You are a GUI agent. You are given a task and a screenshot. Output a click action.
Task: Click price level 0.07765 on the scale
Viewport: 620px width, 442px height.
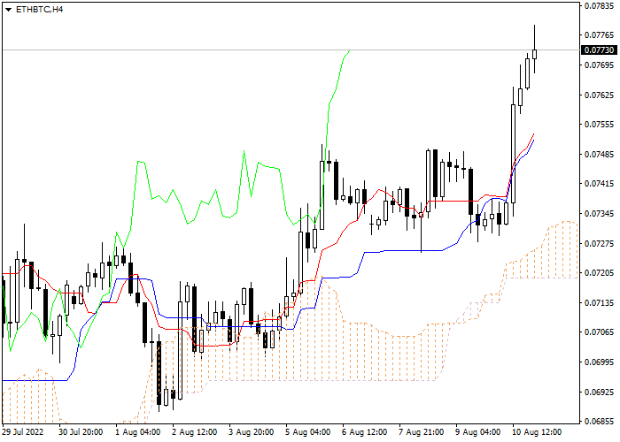click(x=600, y=35)
